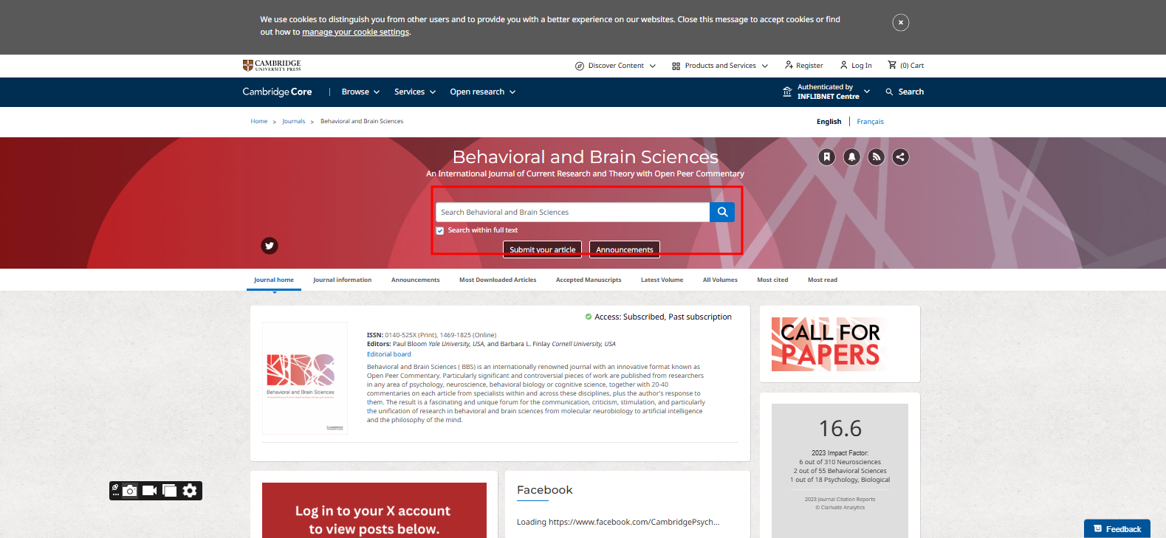
Task: Click the bell alert icon
Action: coord(851,156)
